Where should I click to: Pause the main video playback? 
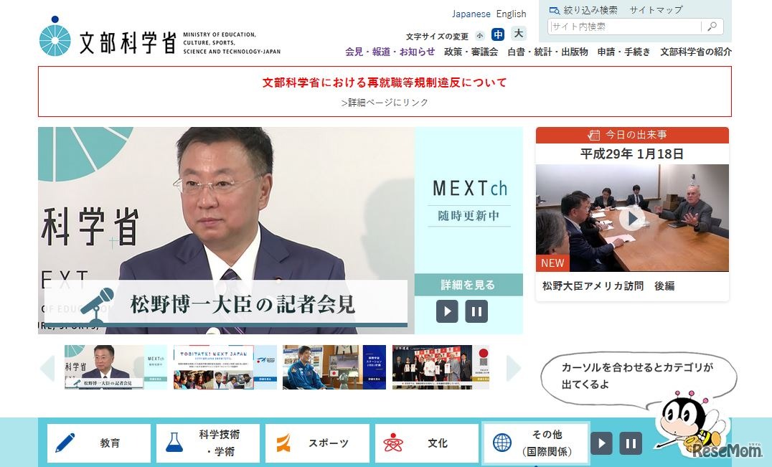(476, 311)
